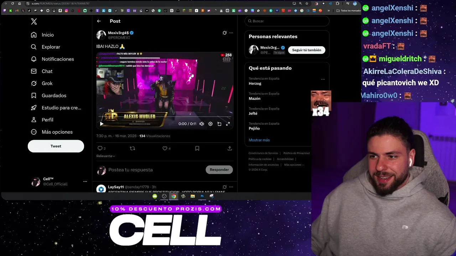The height and width of the screenshot is (256, 456).
Task: Bookmark page with star icon
Action: pos(307,4)
